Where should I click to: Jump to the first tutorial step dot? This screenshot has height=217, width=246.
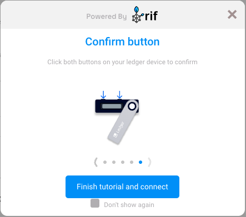(105, 162)
